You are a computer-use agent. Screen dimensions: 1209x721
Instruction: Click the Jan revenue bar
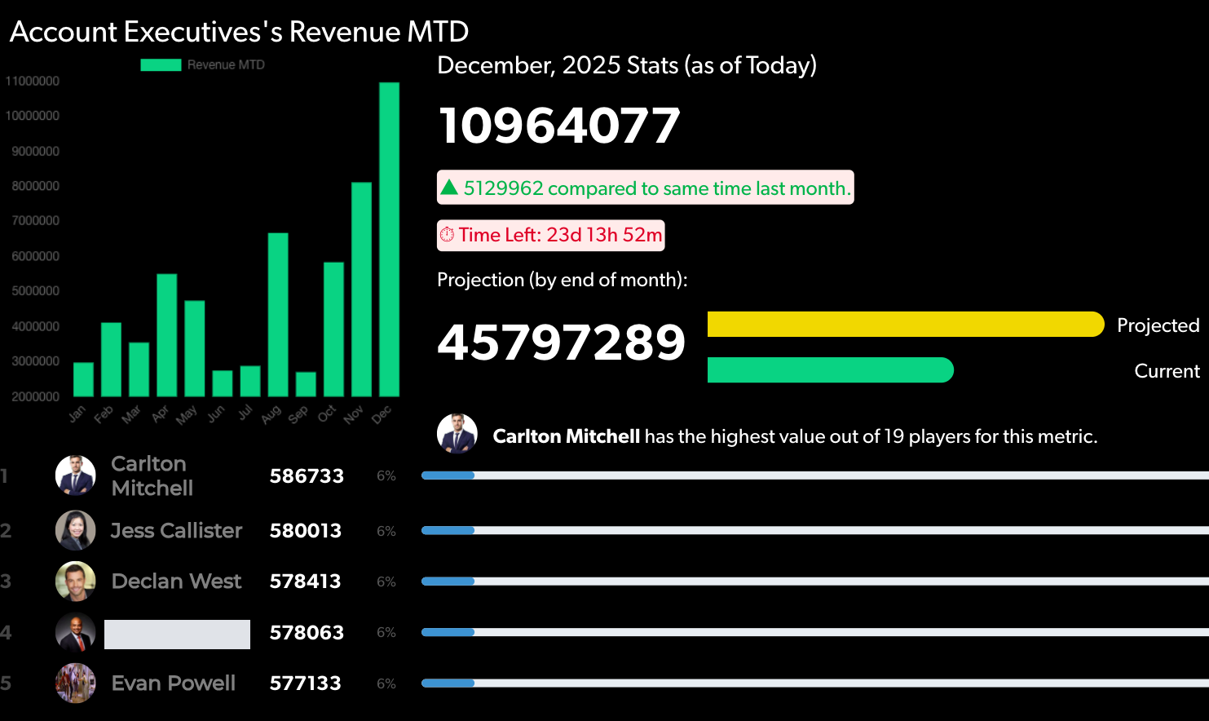(x=83, y=379)
